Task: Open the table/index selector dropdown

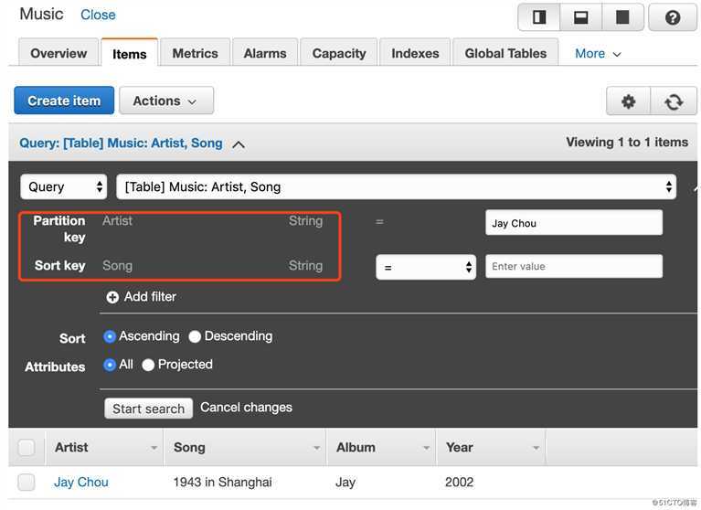Action: 396,186
